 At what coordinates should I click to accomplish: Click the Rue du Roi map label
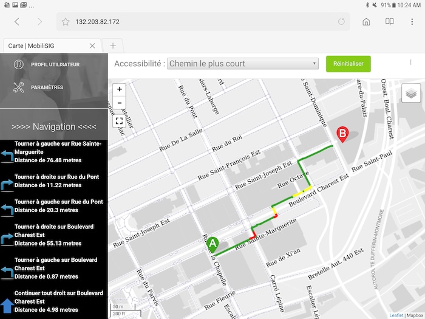[x=227, y=143]
